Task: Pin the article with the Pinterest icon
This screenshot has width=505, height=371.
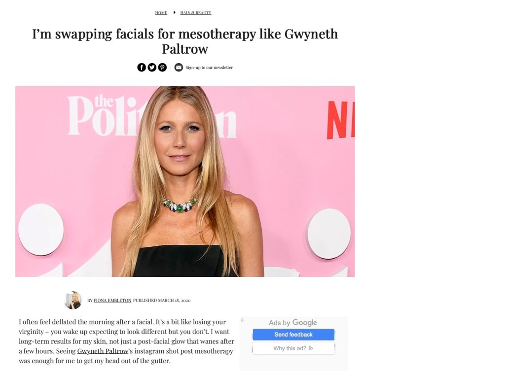Action: point(162,67)
